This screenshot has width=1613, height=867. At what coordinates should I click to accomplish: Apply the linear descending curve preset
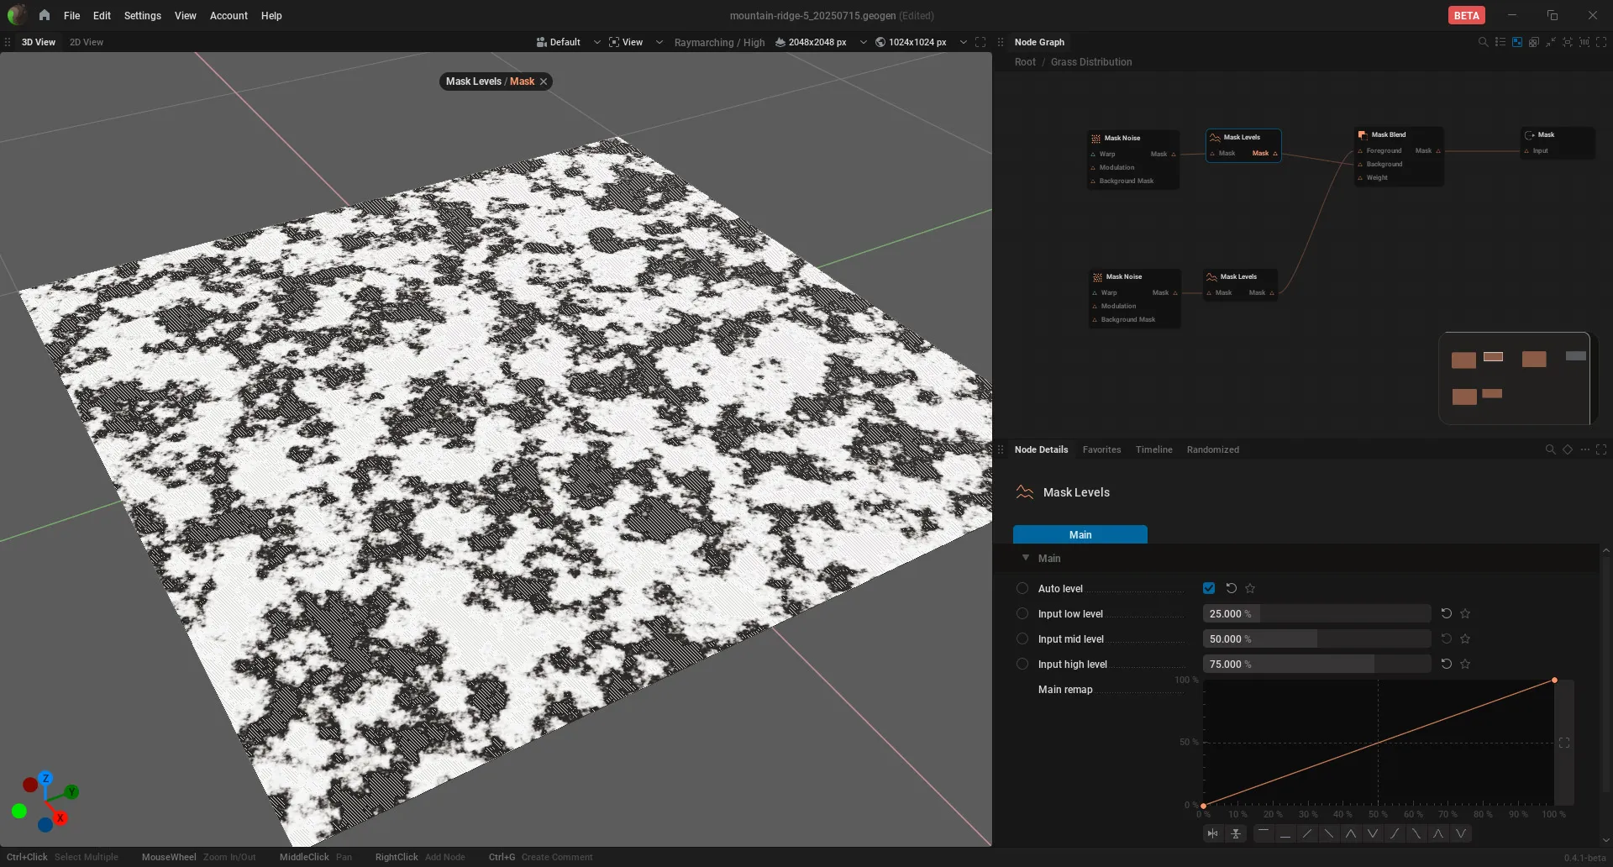coord(1329,833)
